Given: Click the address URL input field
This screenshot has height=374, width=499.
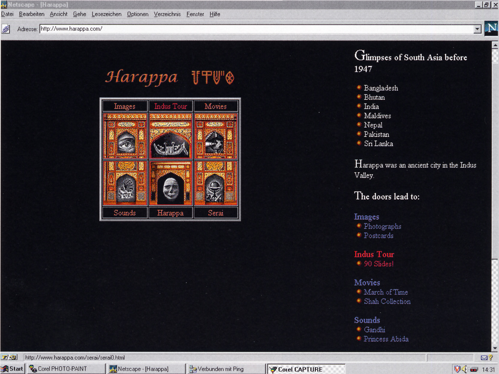Looking at the screenshot, I should (257, 29).
